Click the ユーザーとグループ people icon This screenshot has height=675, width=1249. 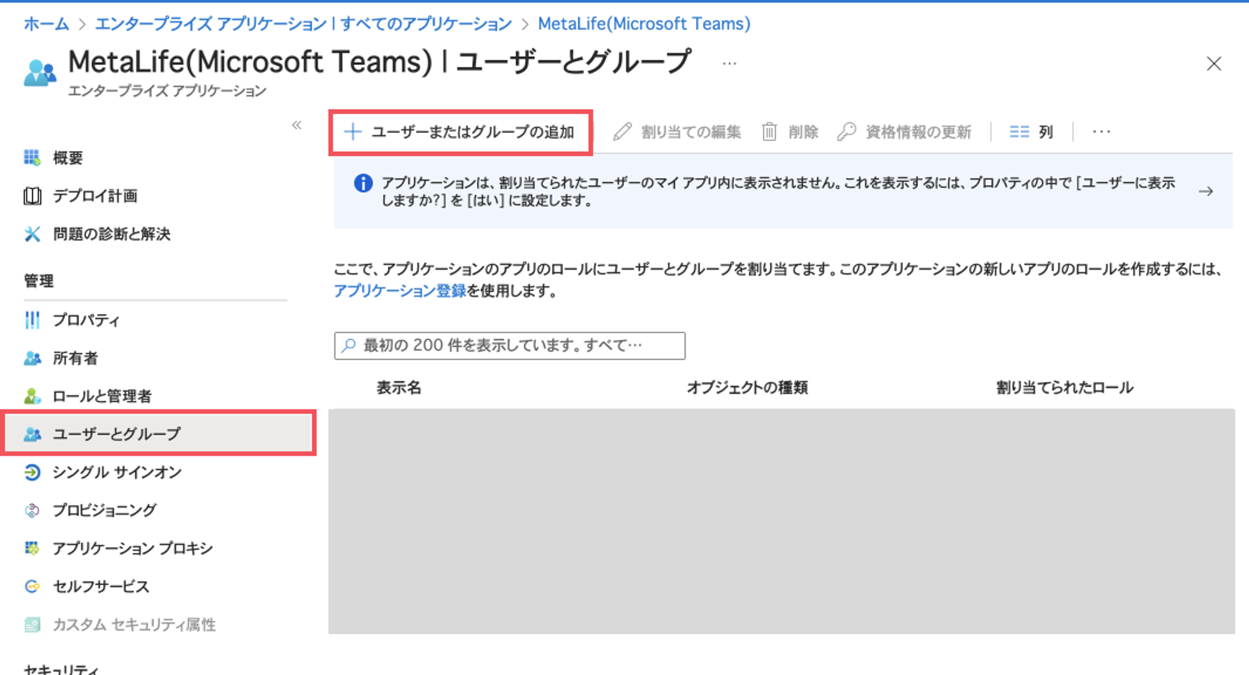[32, 434]
